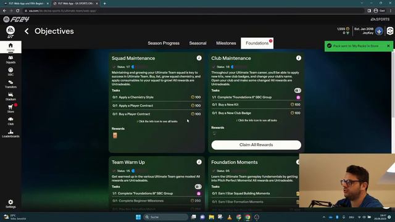Dismiss the pack sent notification
Viewport: 395px width, 222px height.
coord(388,46)
